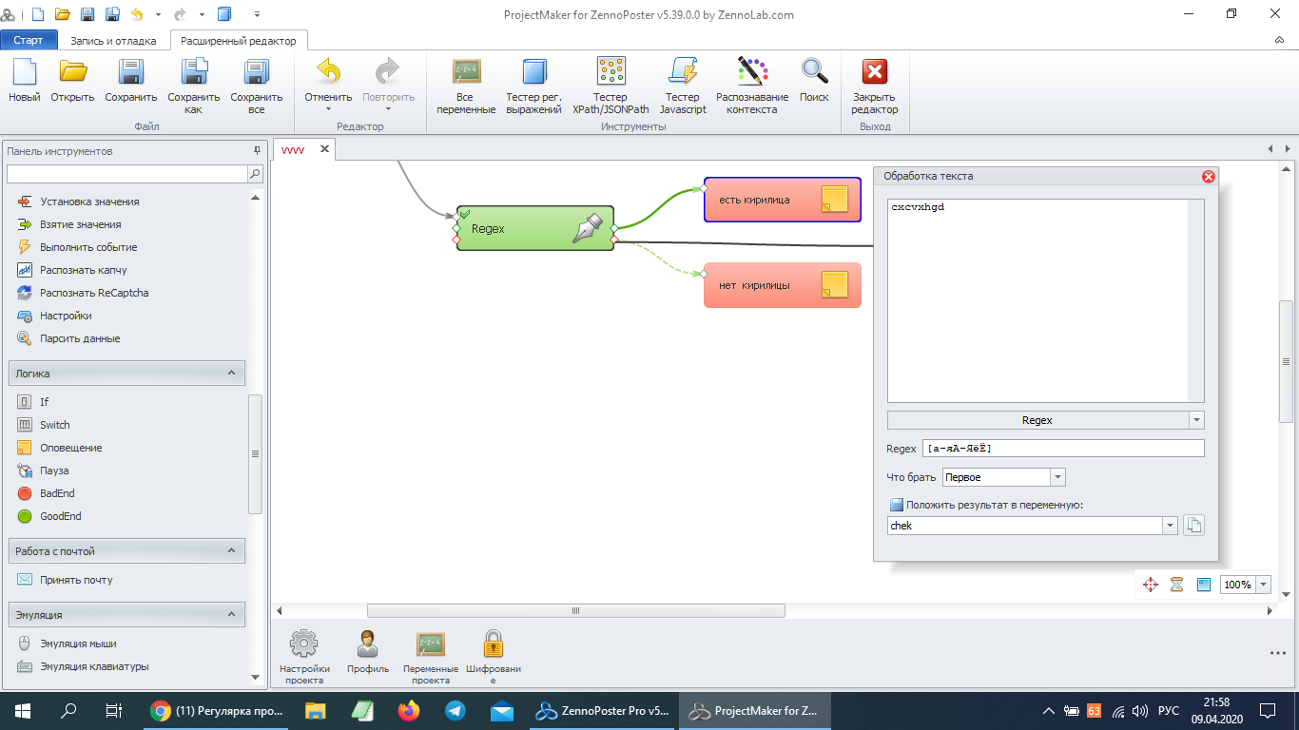Switch to Запись и отладка tab
This screenshot has height=730, width=1299.
[x=113, y=41]
